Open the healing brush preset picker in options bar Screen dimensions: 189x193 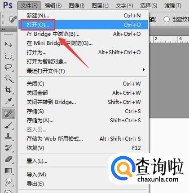click(12, 19)
